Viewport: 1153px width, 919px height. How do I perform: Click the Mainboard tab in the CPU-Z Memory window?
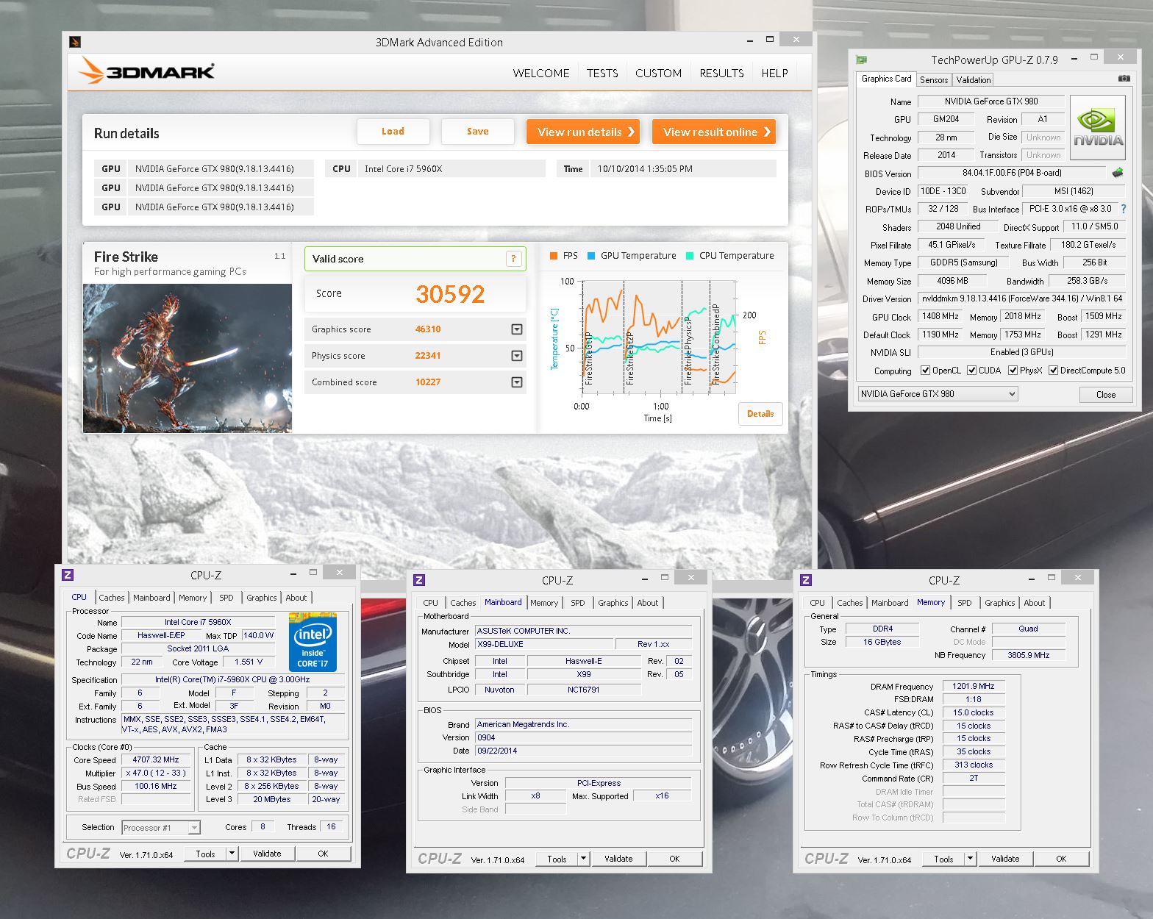890,603
